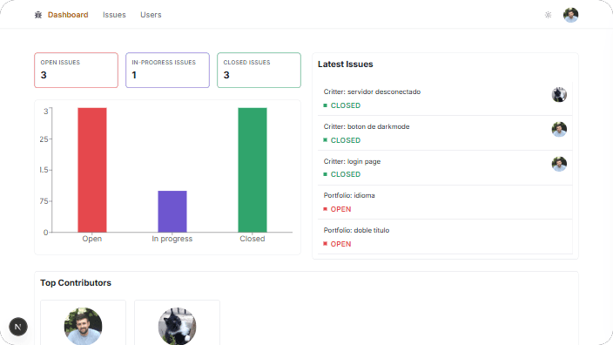Open the user avatar menu in navbar

click(570, 15)
